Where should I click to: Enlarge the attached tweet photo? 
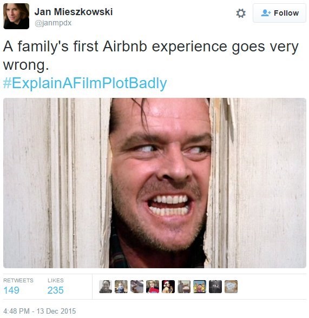[155, 183]
